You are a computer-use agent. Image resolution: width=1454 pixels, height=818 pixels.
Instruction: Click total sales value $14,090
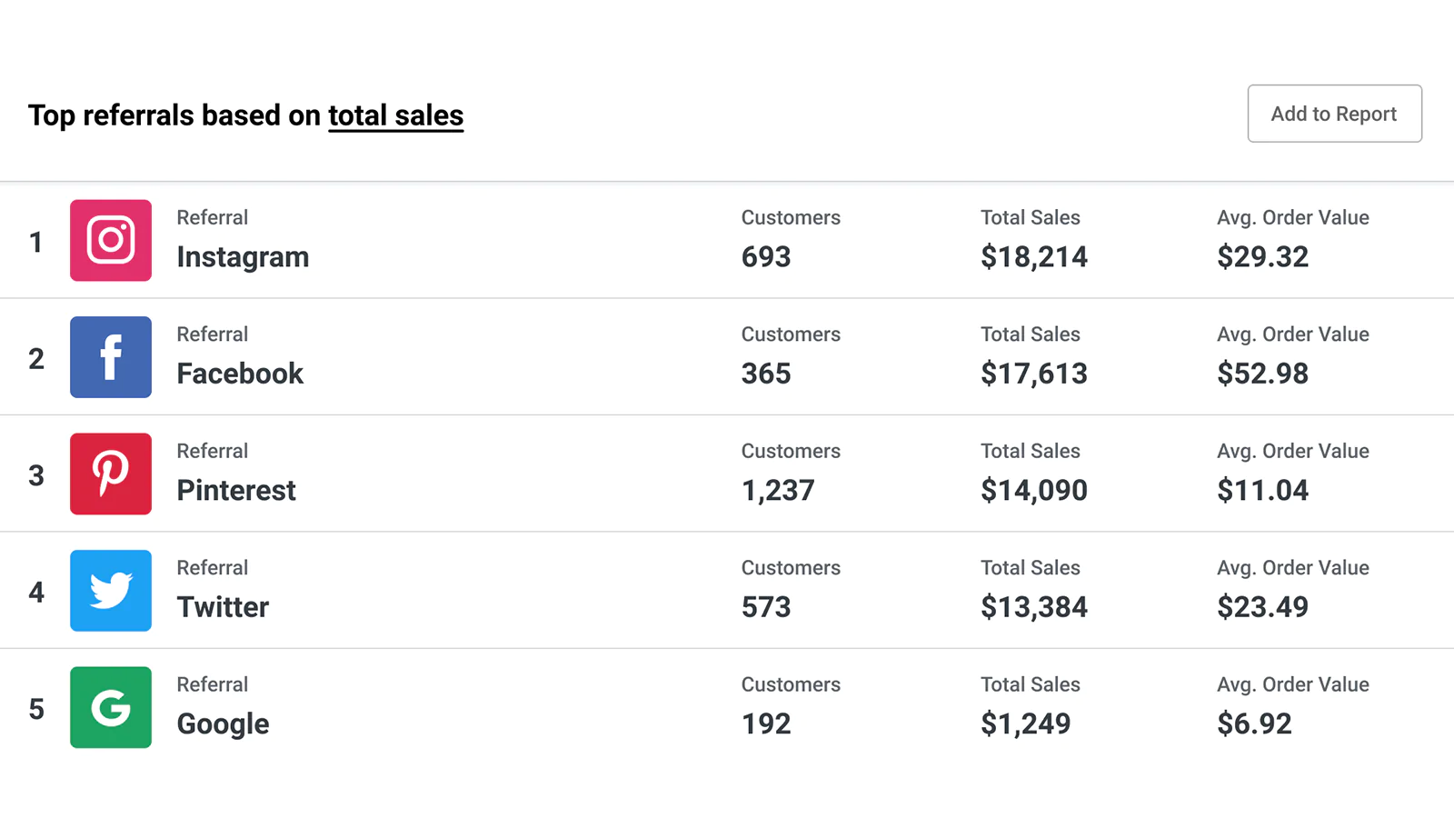pos(1034,491)
